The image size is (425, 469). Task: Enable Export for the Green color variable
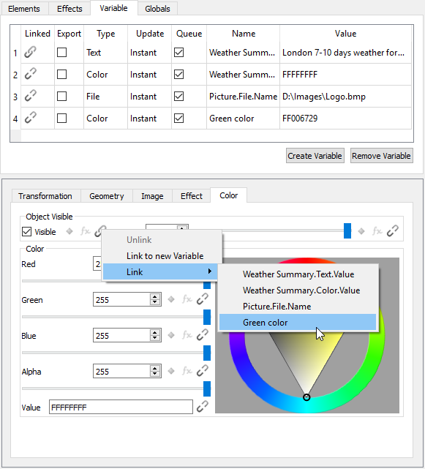pos(61,118)
